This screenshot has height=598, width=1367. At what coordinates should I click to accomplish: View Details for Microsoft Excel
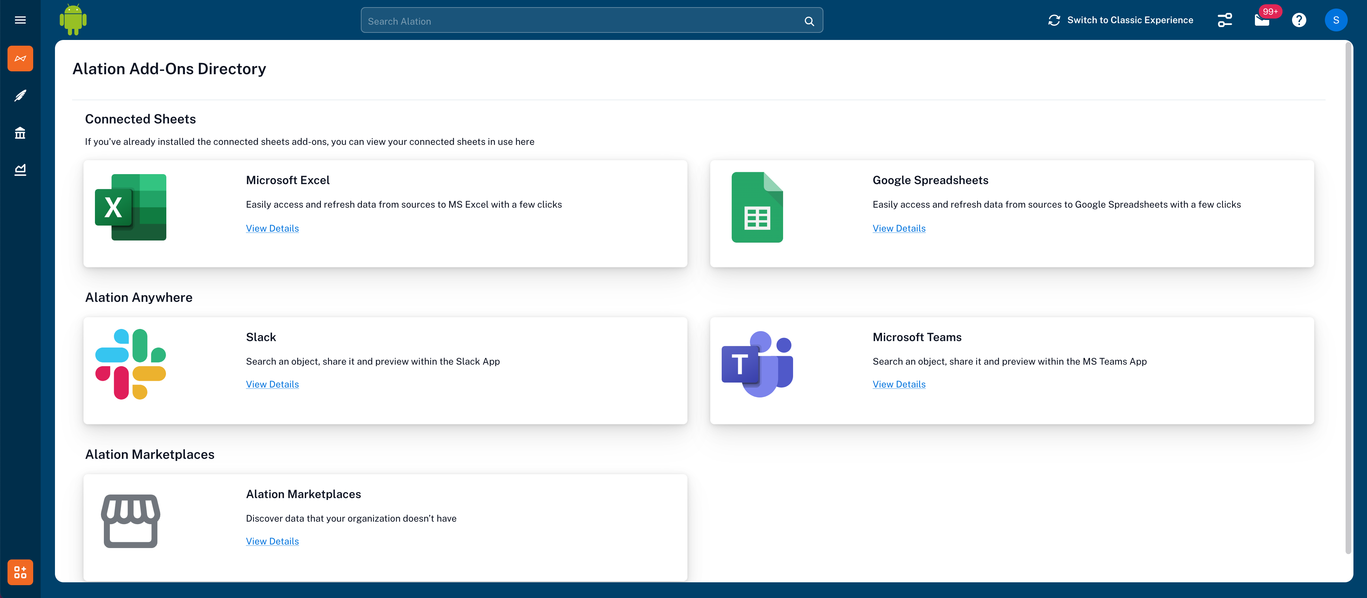pos(272,228)
